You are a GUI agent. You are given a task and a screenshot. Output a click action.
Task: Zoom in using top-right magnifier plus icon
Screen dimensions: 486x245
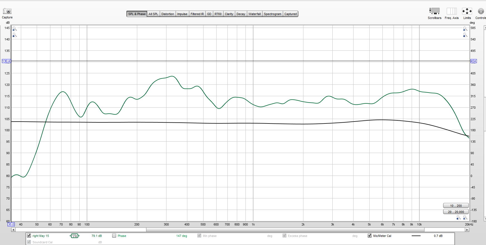point(465,29)
